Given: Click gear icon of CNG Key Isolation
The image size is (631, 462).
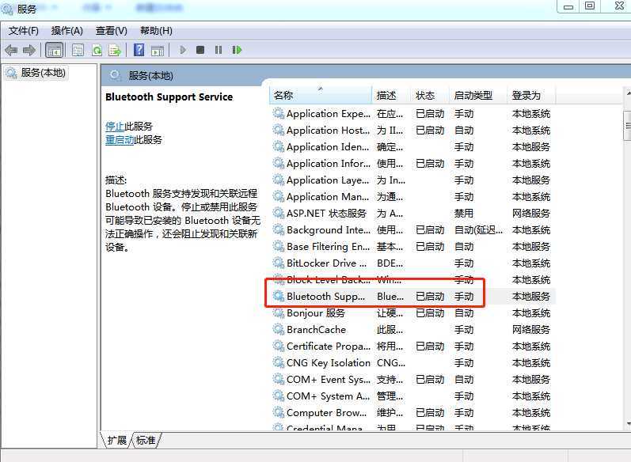Looking at the screenshot, I should click(x=279, y=362).
